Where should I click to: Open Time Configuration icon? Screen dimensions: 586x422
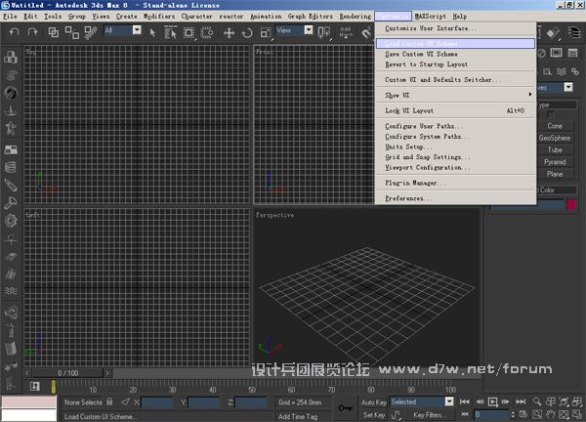pos(523,414)
